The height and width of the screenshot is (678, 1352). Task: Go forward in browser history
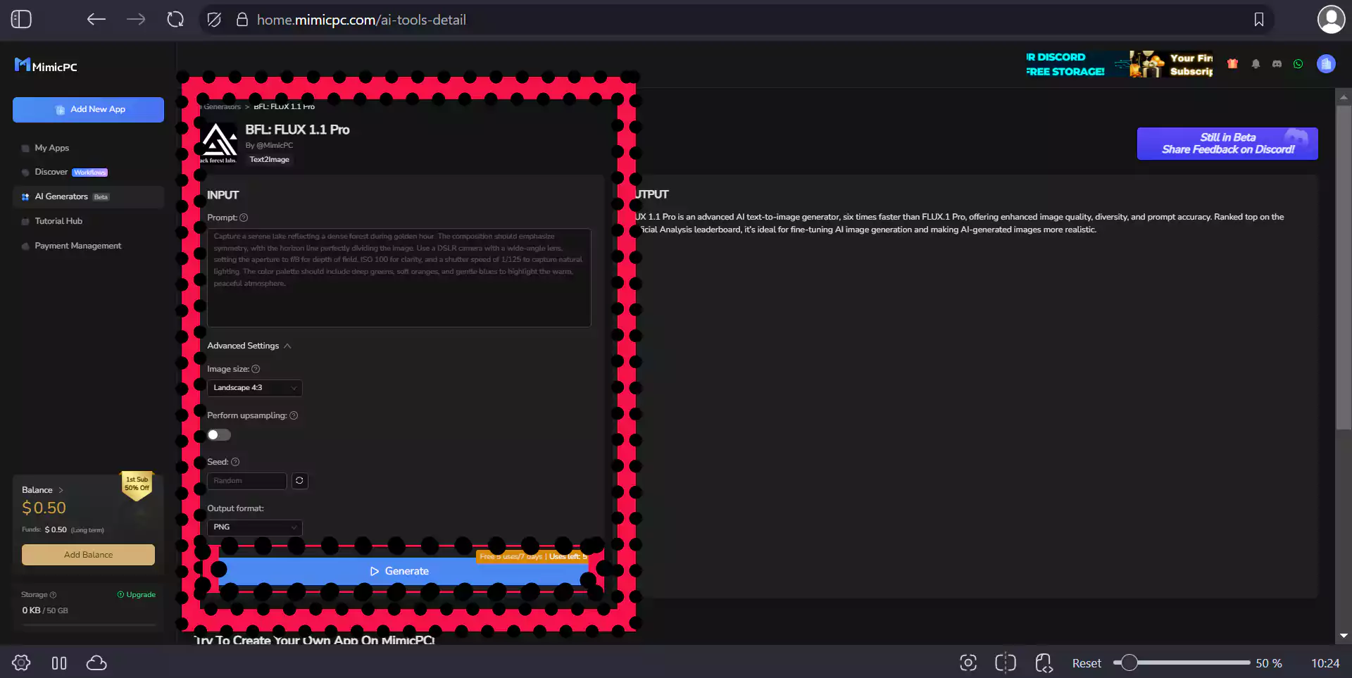[136, 20]
